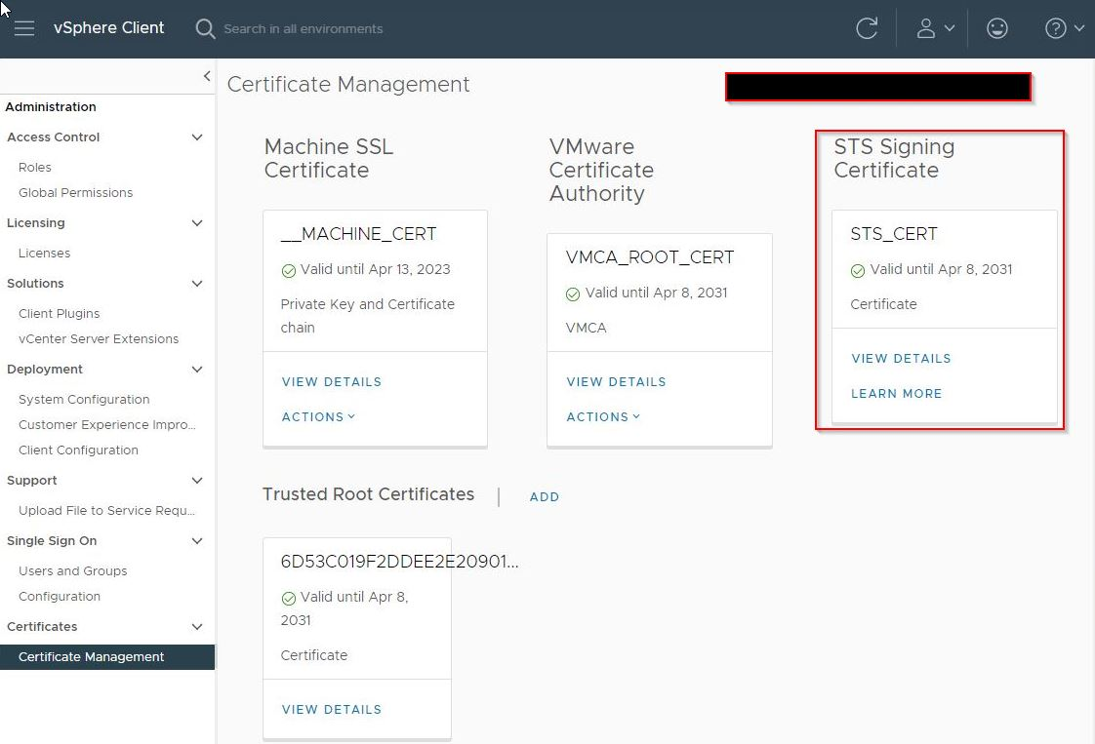Click 'Private Key and Certificate chain' text
1095x744 pixels.
tap(367, 316)
